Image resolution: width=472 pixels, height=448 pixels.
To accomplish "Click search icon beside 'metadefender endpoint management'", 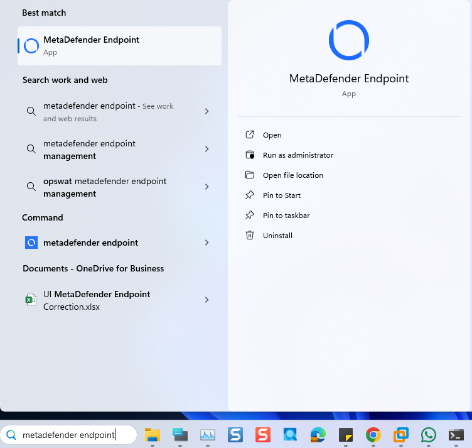I will tap(31, 149).
